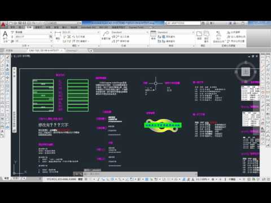This screenshot has height=203, width=271.
Task: Open the text style dropdown
Action: coord(33,32)
